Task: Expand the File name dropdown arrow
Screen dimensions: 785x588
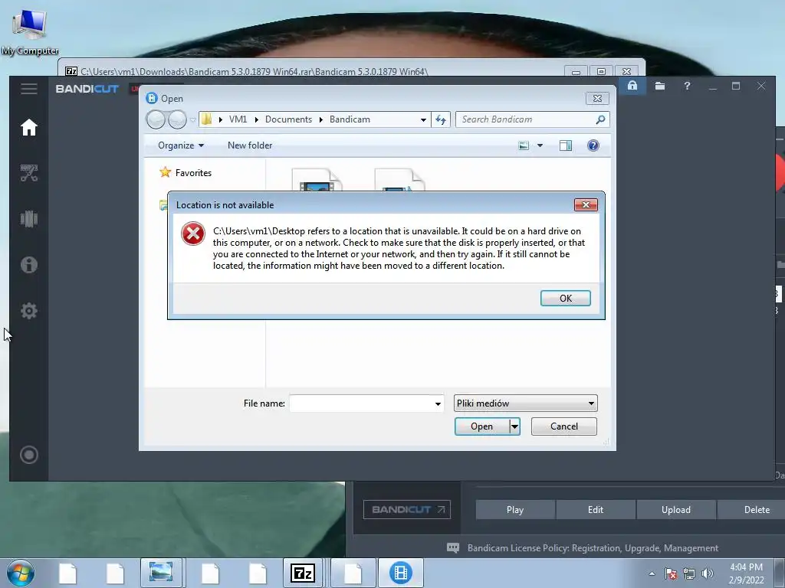Action: [x=438, y=403]
